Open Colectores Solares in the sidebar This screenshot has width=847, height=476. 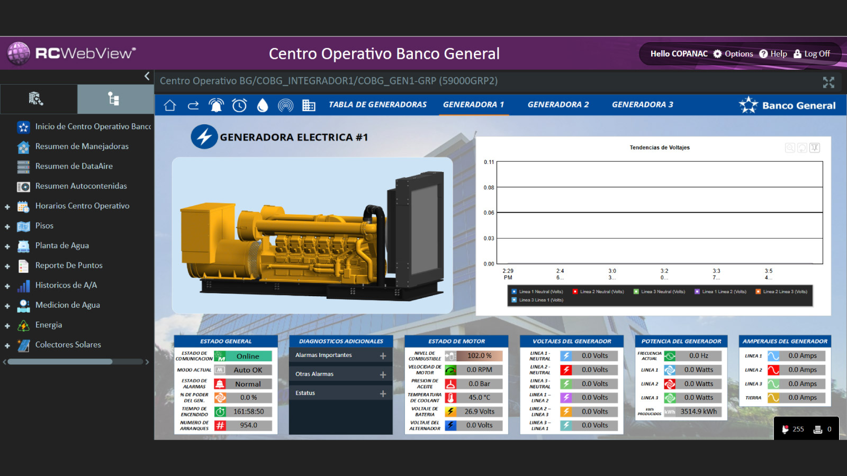pos(68,345)
